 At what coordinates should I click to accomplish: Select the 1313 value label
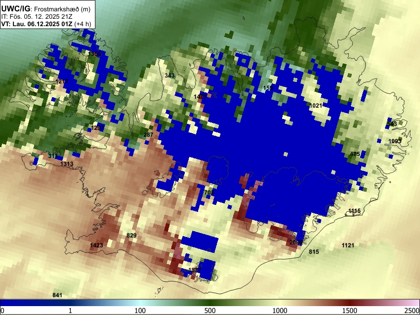point(67,164)
